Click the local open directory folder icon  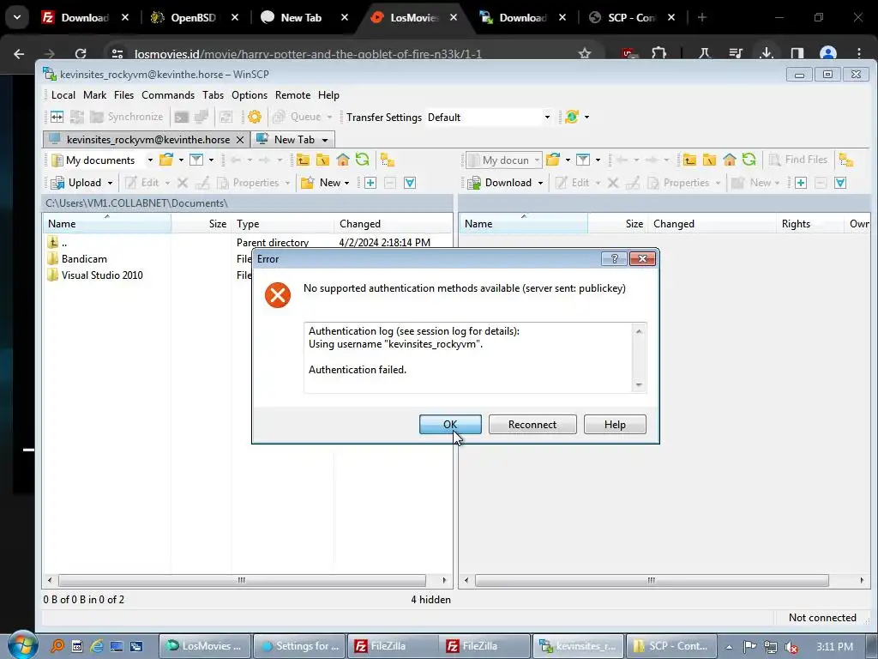[x=166, y=160]
